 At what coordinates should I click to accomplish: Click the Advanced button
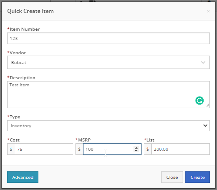23,177
